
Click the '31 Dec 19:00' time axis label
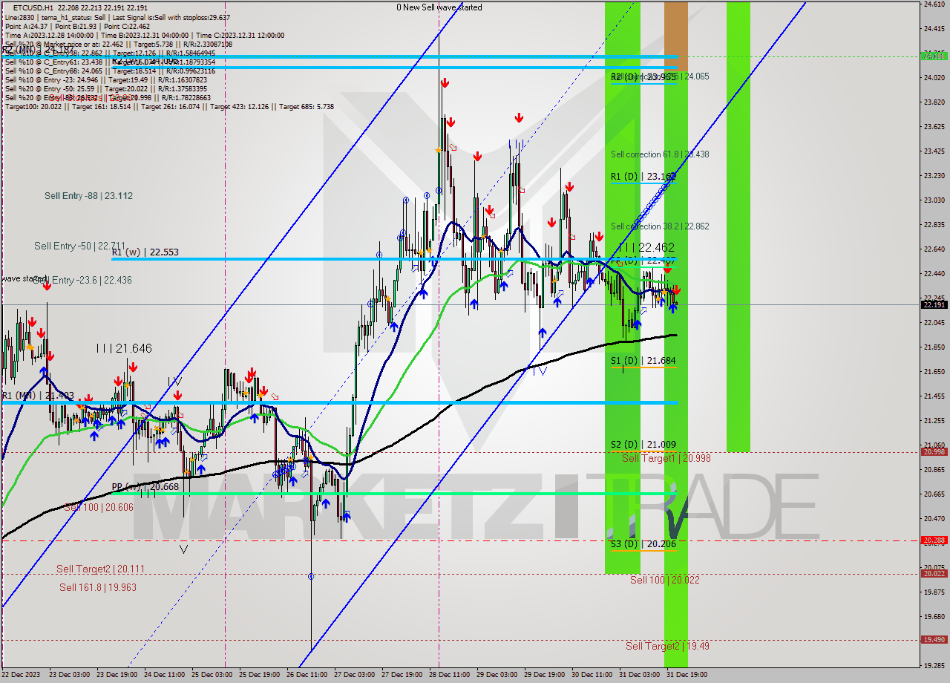[687, 675]
